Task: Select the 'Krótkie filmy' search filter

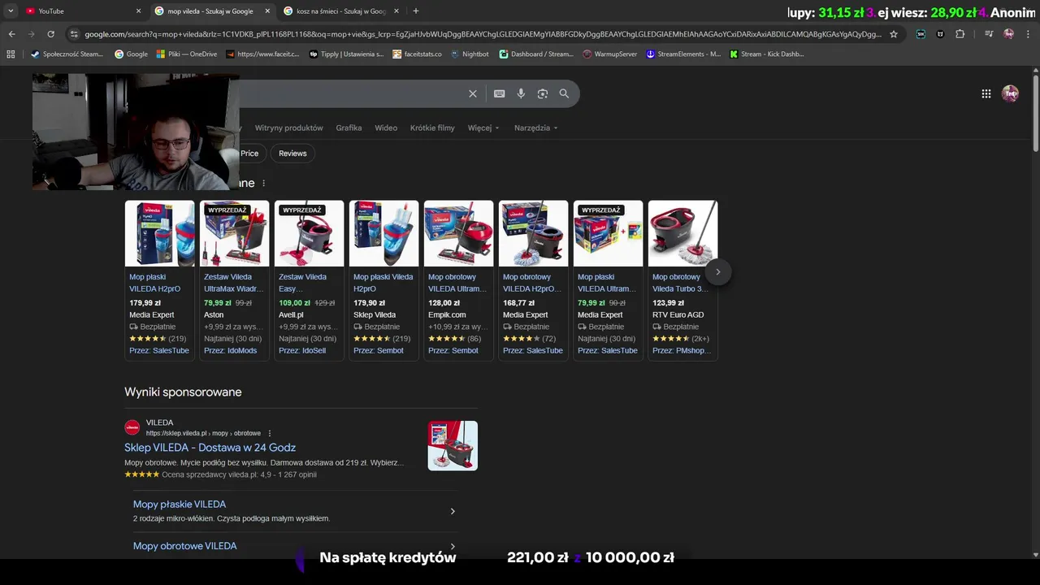Action: (432, 128)
